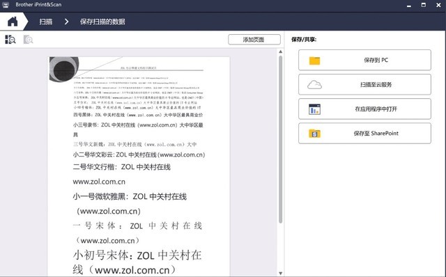
Task: Click the cloud service icon
Action: tap(314, 85)
